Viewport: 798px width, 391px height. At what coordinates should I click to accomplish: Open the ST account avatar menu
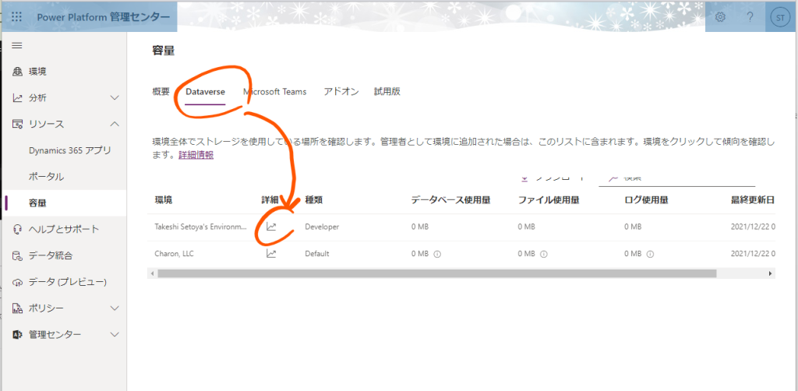tap(779, 17)
